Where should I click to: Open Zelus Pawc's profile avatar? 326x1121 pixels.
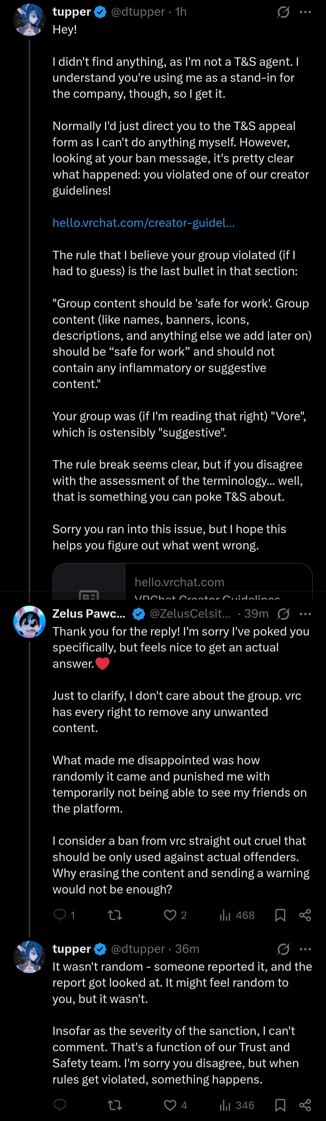point(29,621)
